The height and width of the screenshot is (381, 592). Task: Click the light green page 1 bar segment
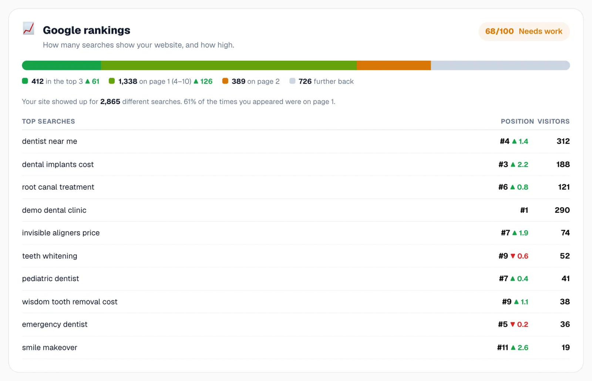pyautogui.click(x=229, y=65)
